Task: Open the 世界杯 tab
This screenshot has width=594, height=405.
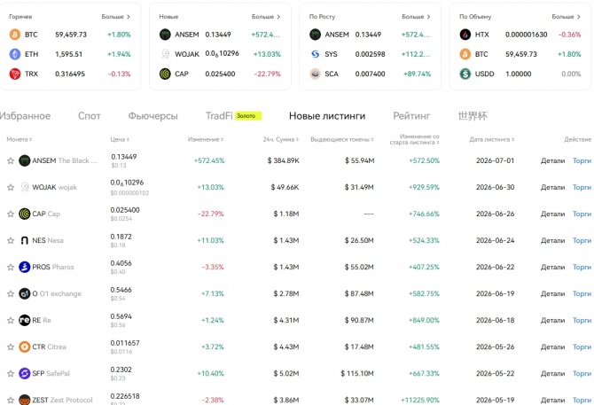Action: 473,116
